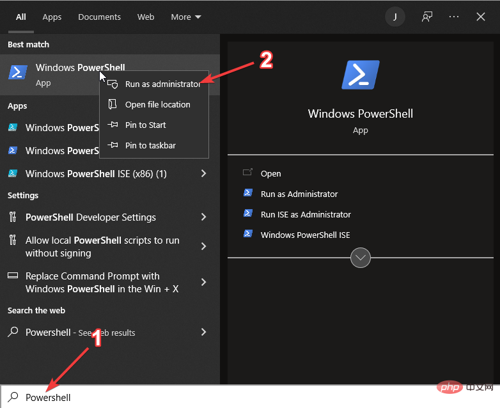Image resolution: width=500 pixels, height=408 pixels.
Task: Click the Run ISE as Administrator icon
Action: pyautogui.click(x=248, y=213)
